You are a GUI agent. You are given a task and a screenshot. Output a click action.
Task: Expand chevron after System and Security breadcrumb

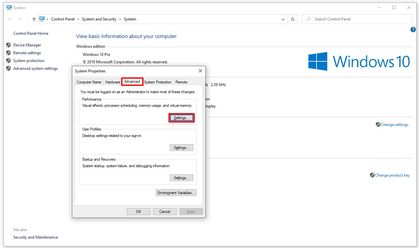(120, 19)
